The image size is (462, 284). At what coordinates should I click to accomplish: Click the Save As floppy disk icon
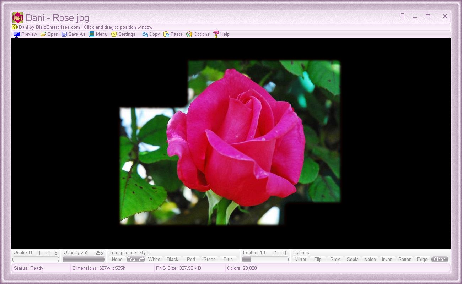[x=64, y=34]
